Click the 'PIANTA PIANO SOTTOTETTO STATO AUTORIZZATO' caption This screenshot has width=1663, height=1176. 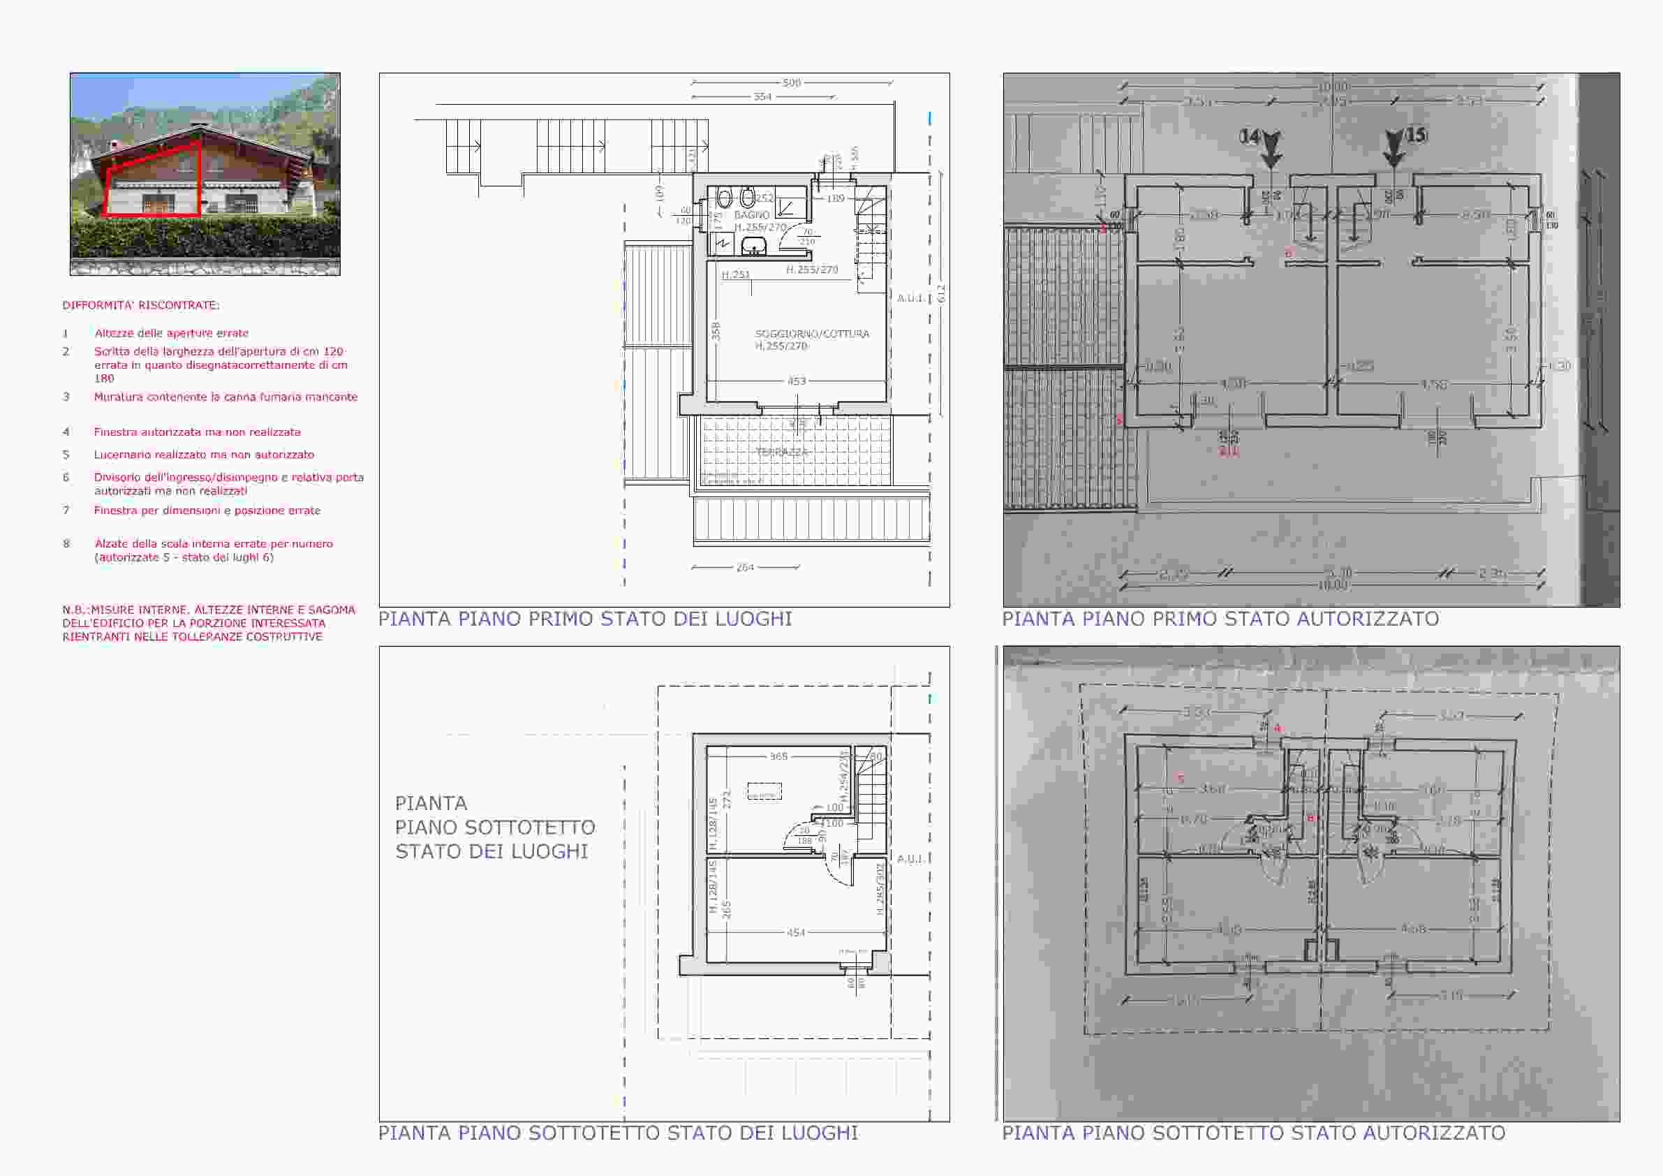pyautogui.click(x=1253, y=1133)
